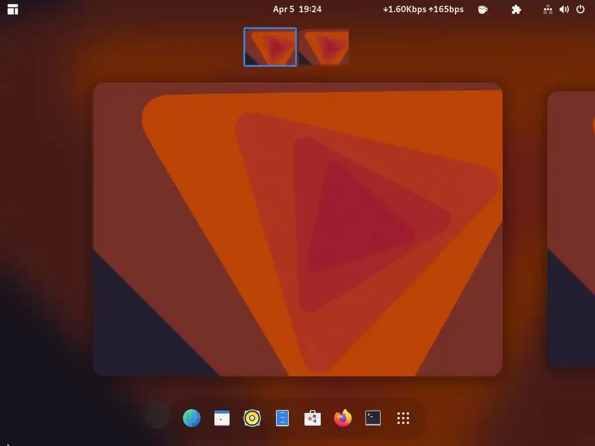Screen dimensions: 595x446
Task: Show all applications grid
Action: coord(403,418)
